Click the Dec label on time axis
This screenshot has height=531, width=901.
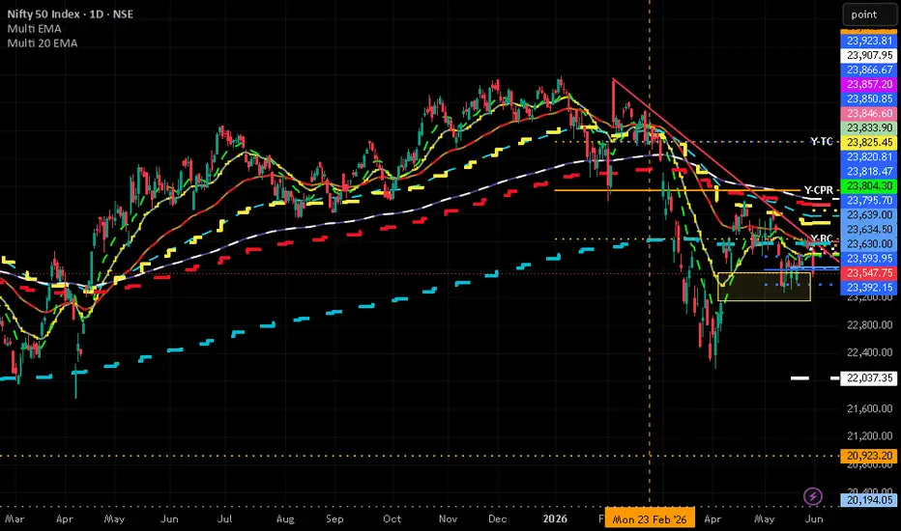coord(498,519)
